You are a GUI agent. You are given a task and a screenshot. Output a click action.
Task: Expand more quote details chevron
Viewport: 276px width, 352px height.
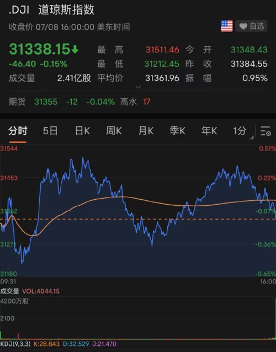[x=138, y=87]
